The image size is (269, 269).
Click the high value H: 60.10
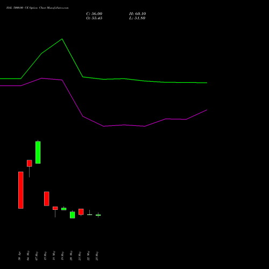138,14
